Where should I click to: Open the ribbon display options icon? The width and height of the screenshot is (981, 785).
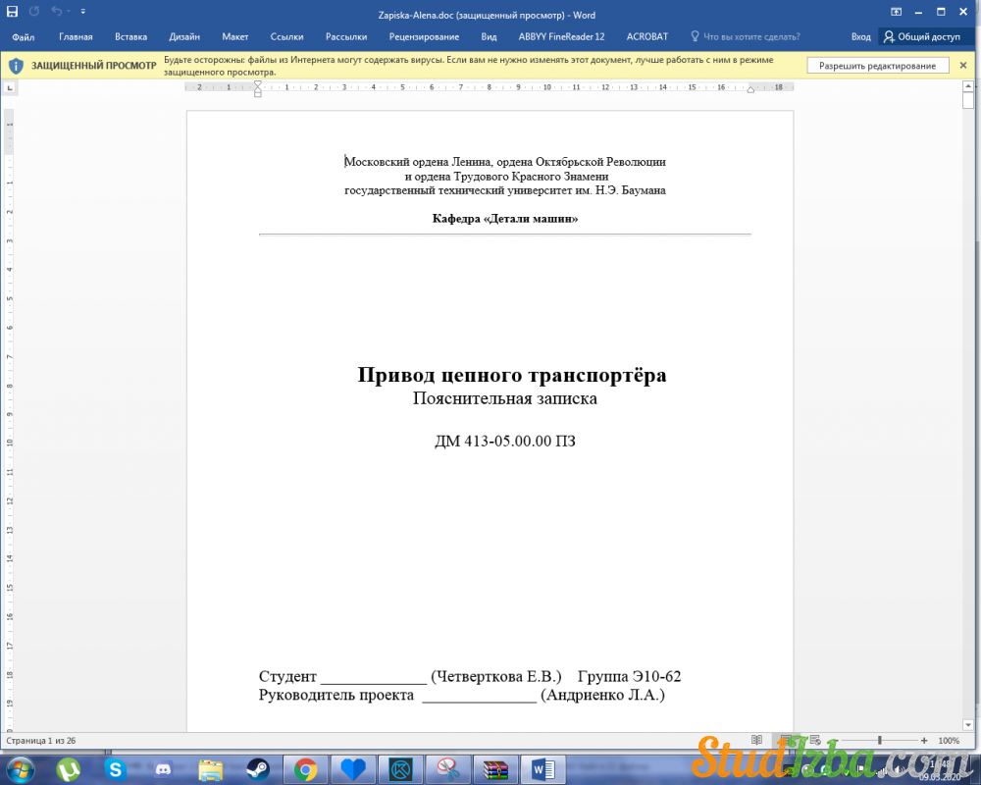tap(897, 12)
